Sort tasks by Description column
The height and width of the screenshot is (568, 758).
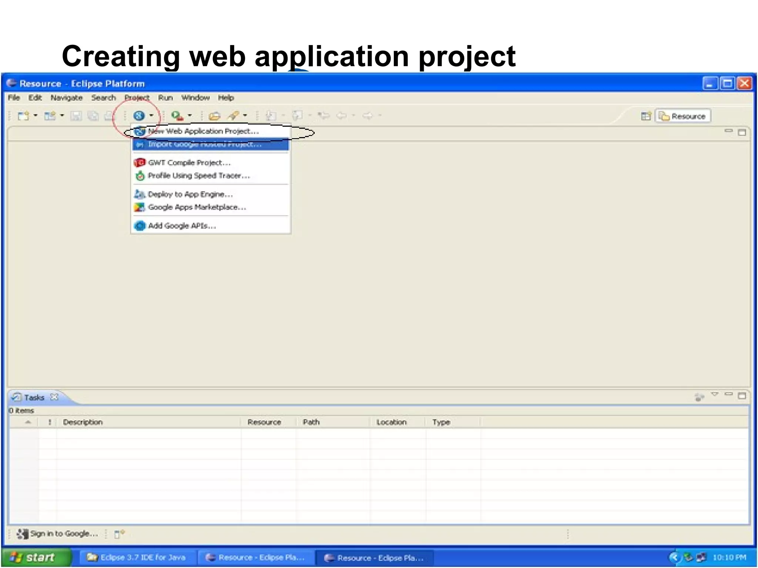[x=148, y=422]
